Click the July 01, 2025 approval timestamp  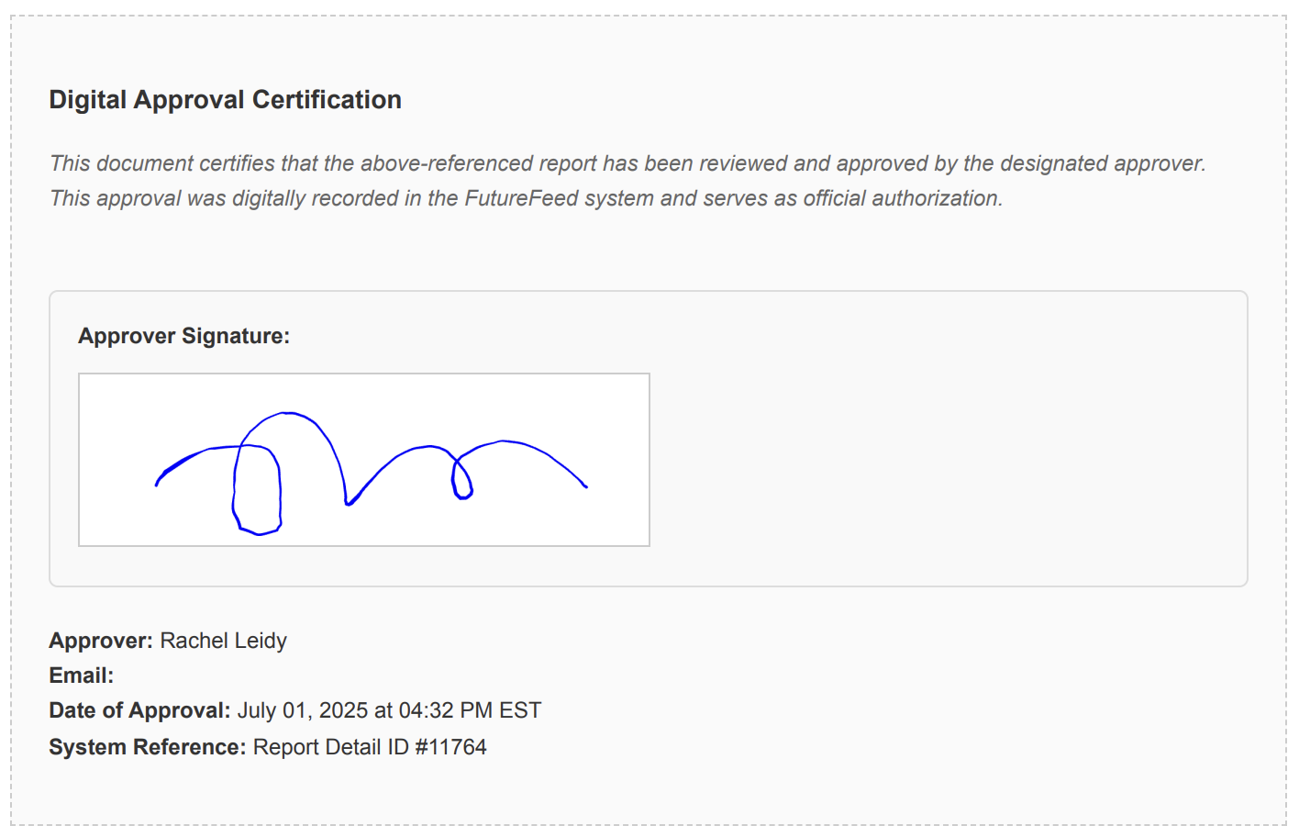[x=389, y=710]
